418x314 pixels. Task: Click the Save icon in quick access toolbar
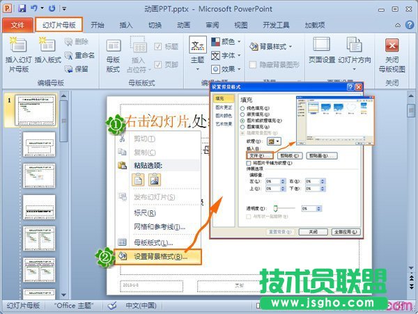coord(22,8)
